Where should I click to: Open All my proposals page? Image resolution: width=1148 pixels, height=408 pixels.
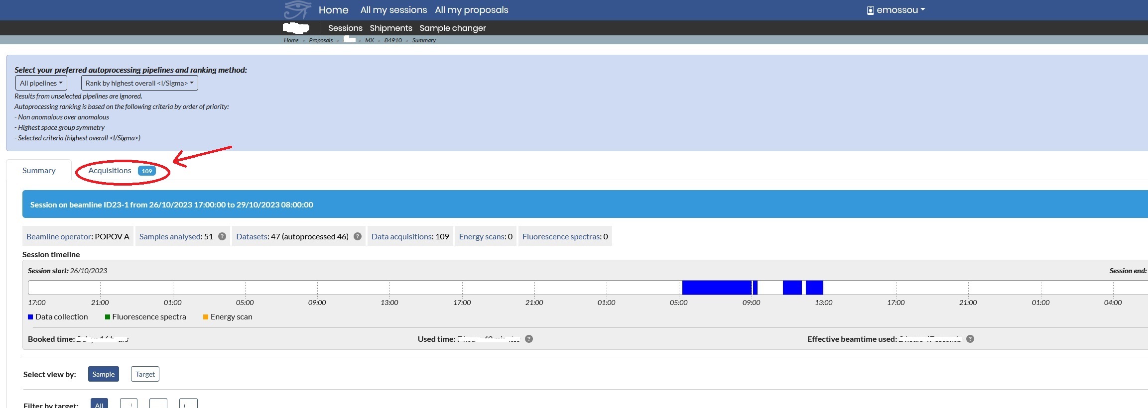tap(471, 10)
